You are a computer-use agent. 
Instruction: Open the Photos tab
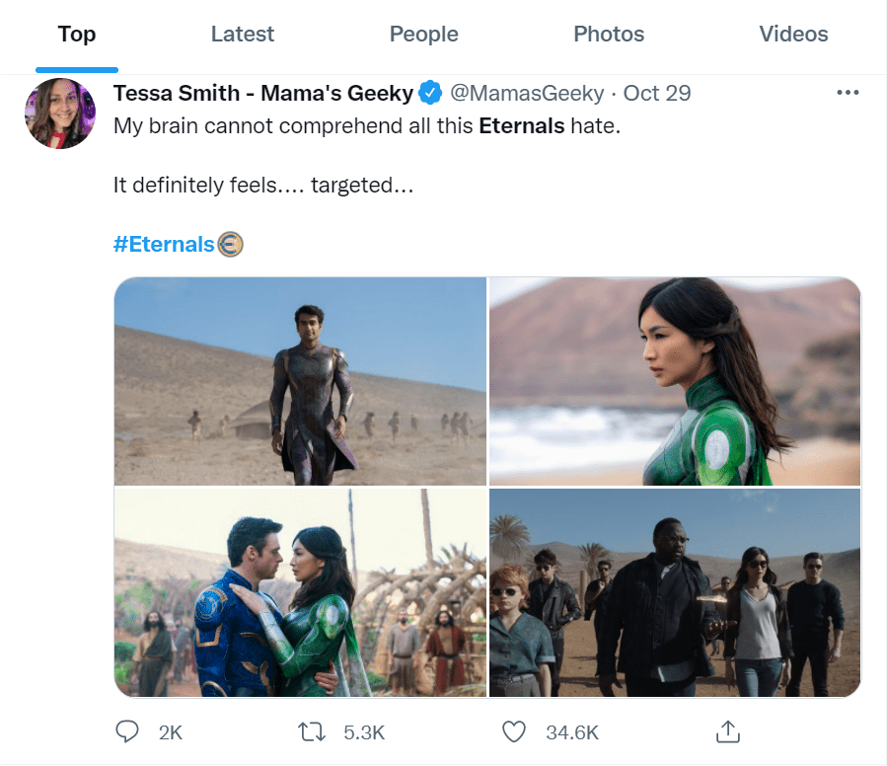pos(609,35)
